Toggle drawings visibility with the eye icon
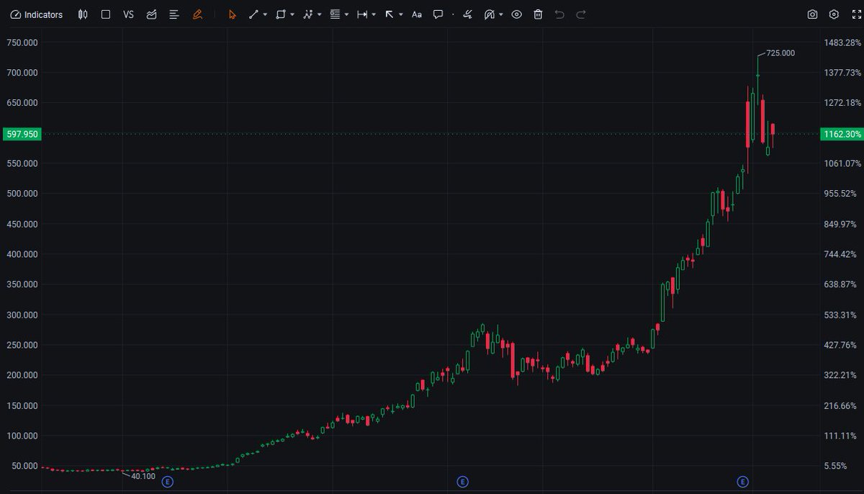The height and width of the screenshot is (494, 864). 516,14
